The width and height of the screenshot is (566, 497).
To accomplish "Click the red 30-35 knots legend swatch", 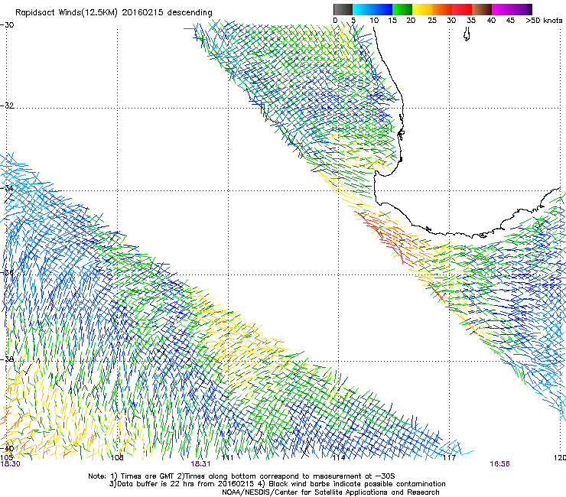I will click(x=462, y=9).
